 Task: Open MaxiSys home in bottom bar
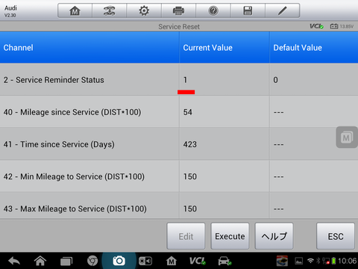[x=172, y=261]
